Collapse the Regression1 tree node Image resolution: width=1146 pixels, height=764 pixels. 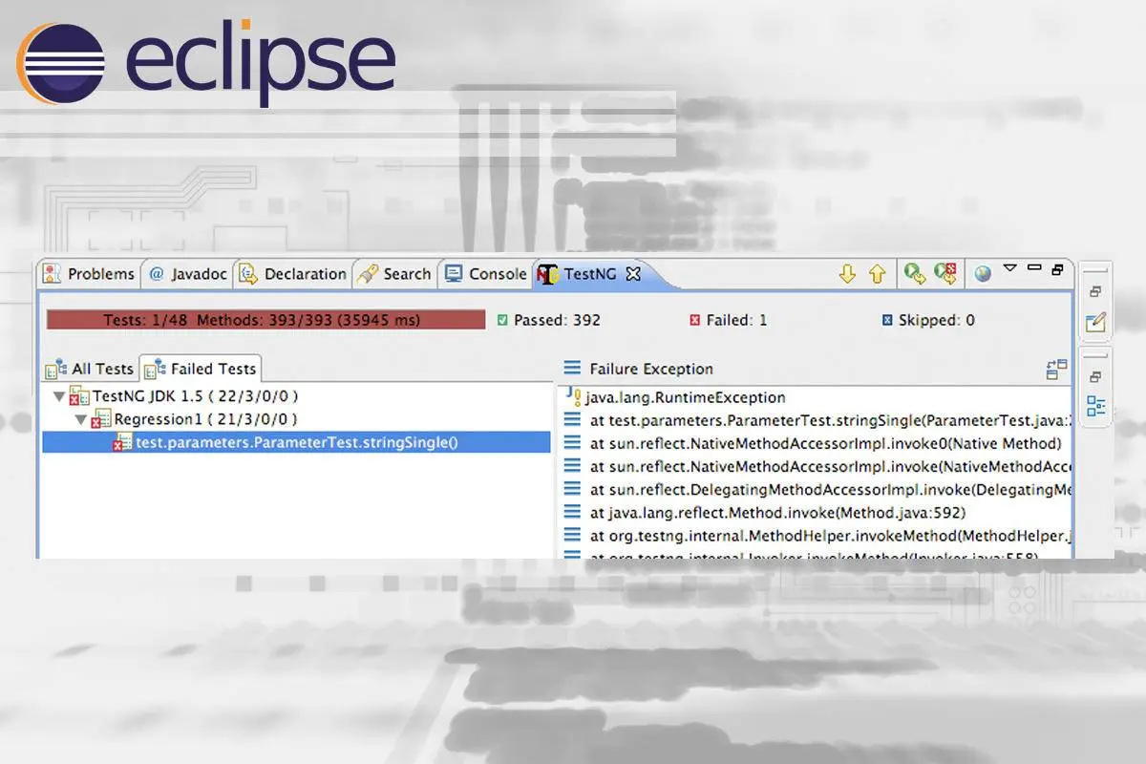[x=80, y=419]
